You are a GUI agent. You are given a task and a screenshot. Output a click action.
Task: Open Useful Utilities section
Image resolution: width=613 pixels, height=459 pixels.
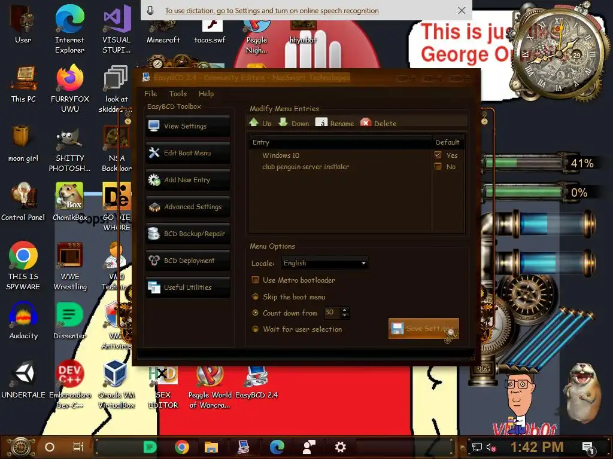[187, 287]
